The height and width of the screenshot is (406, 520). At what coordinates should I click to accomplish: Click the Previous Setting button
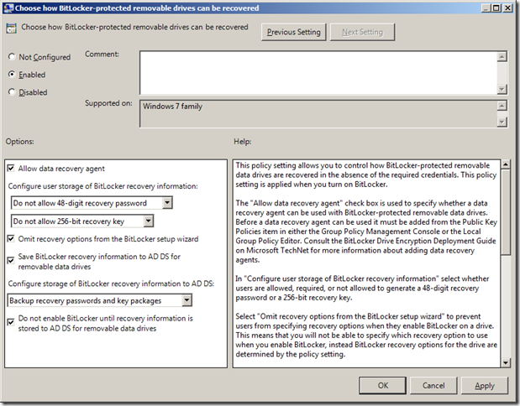293,32
